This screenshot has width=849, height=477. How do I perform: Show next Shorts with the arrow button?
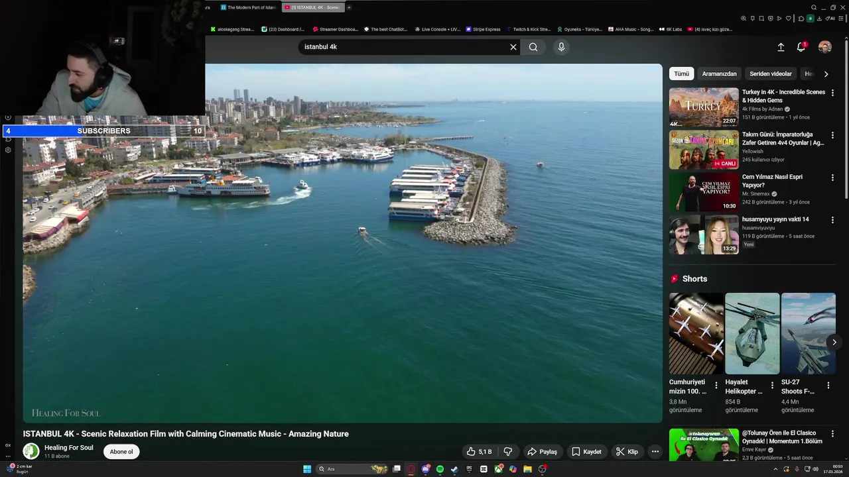pyautogui.click(x=834, y=342)
